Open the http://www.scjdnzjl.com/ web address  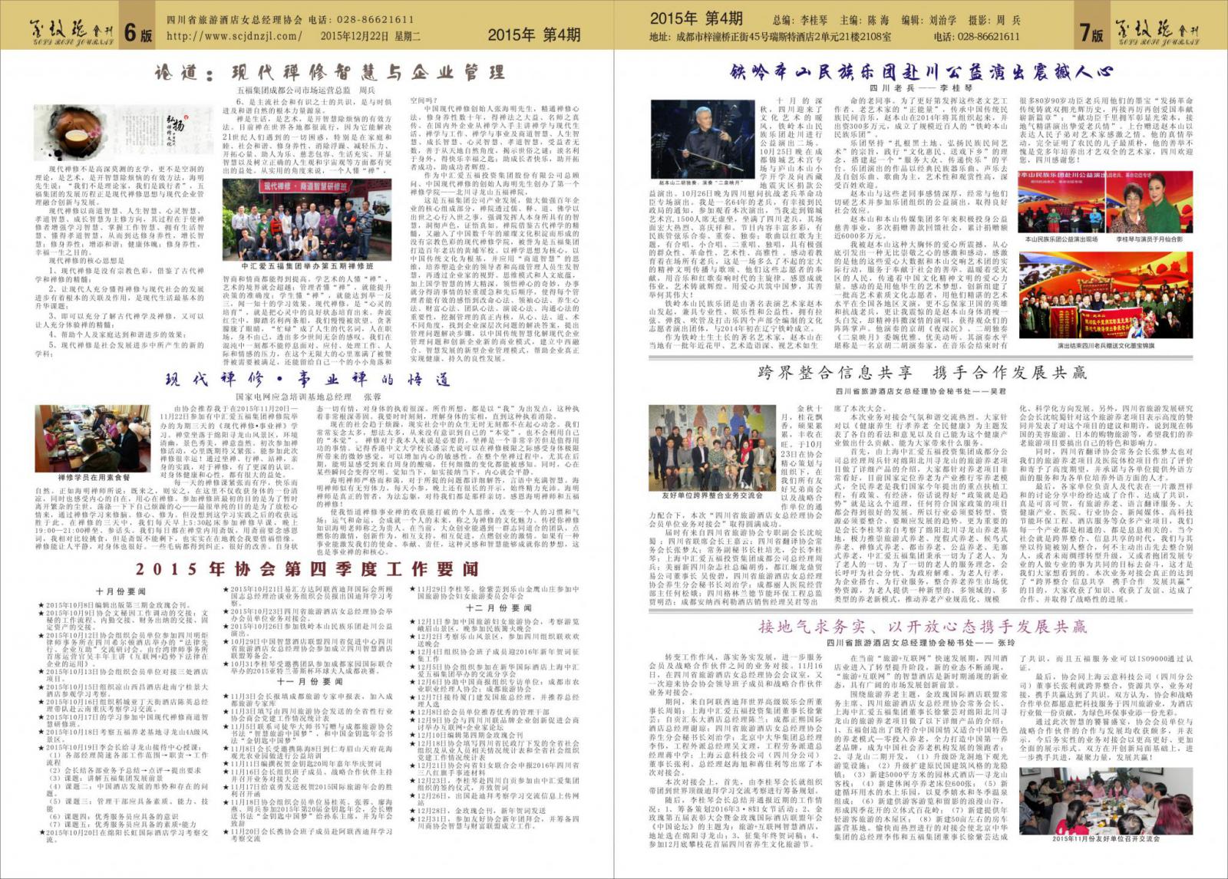234,35
